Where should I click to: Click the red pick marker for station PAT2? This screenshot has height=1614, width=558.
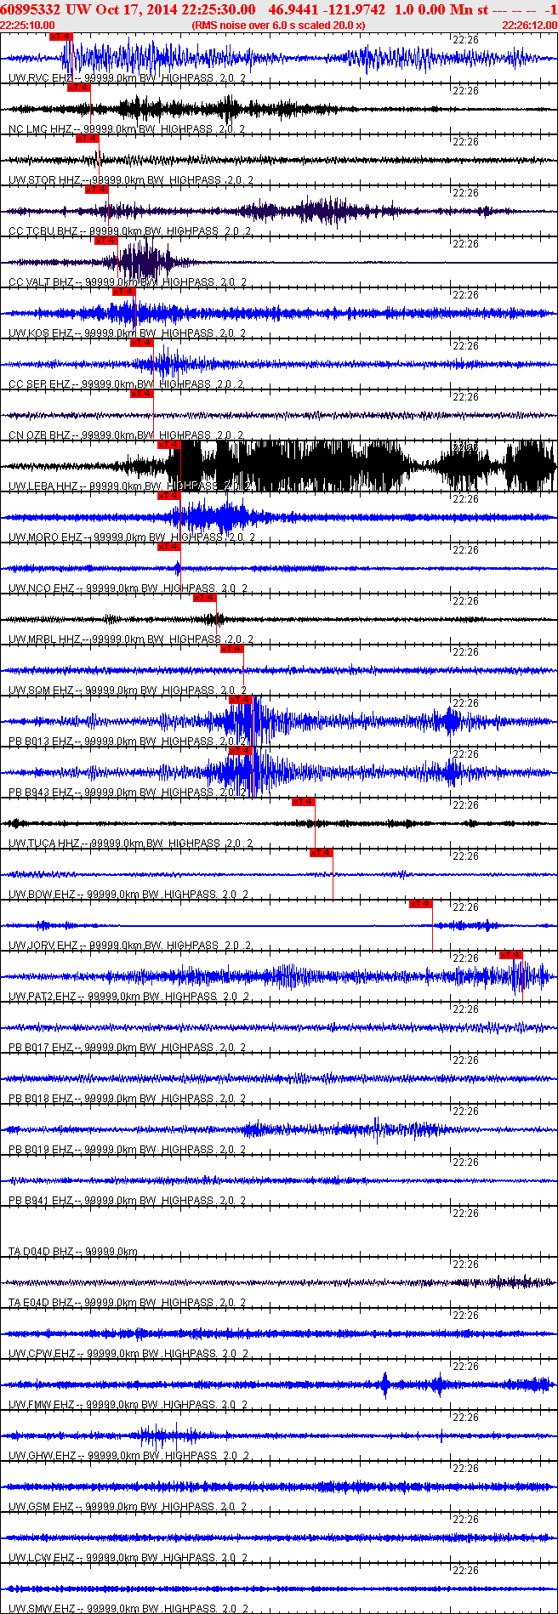pos(511,955)
